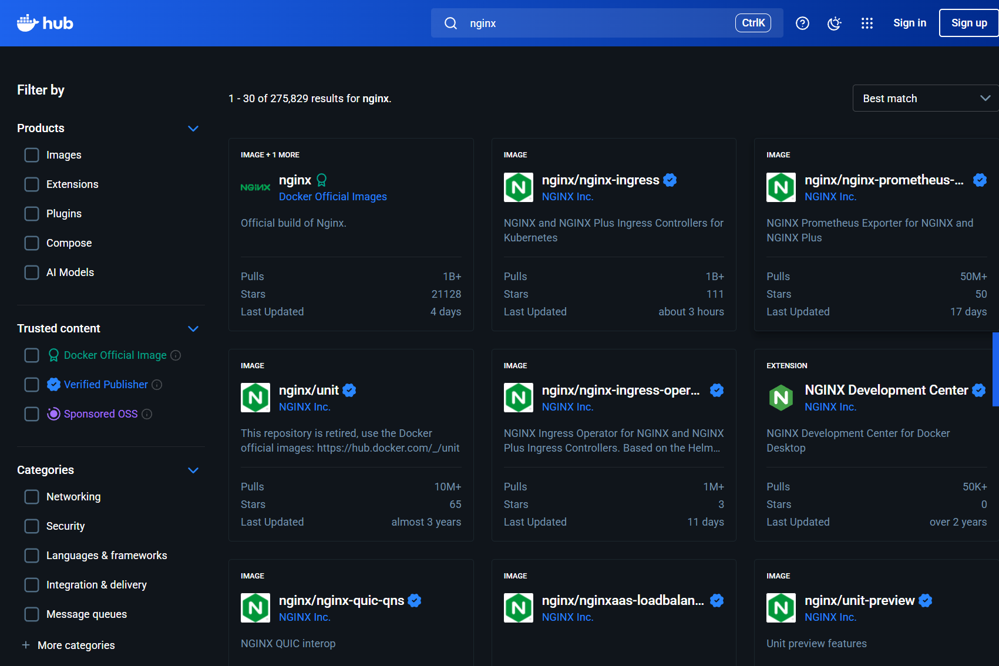Image resolution: width=999 pixels, height=666 pixels.
Task: Click info icon beside Docker Official Image
Action: pos(176,355)
